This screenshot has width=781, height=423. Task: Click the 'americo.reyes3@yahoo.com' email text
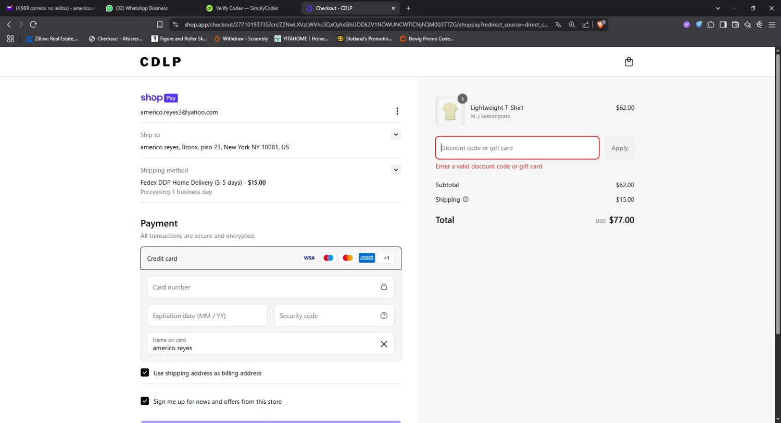coord(179,112)
